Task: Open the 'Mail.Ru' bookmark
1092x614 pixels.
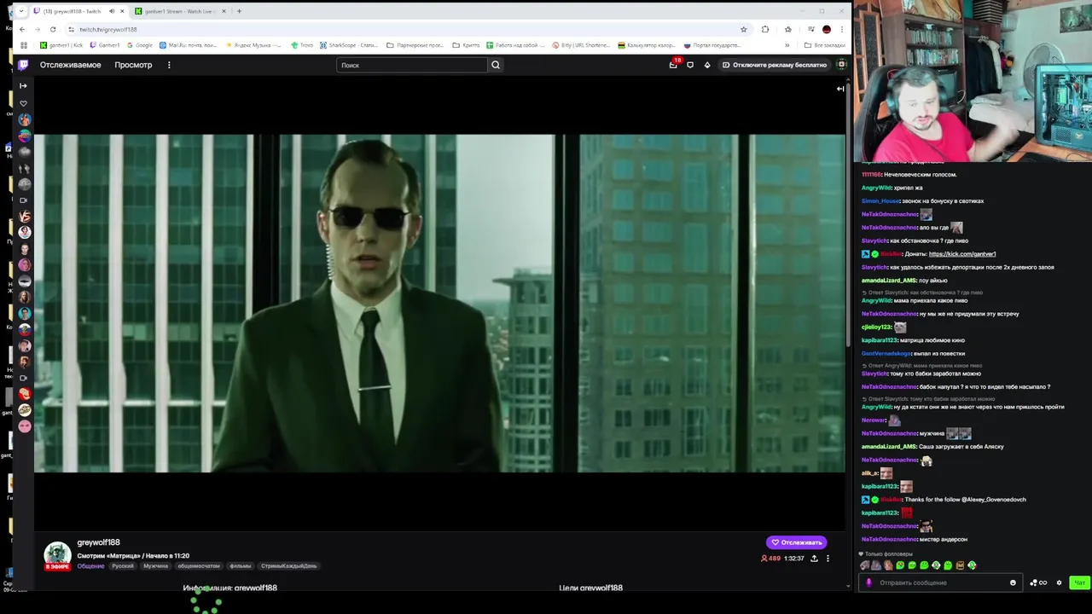Action: point(188,45)
